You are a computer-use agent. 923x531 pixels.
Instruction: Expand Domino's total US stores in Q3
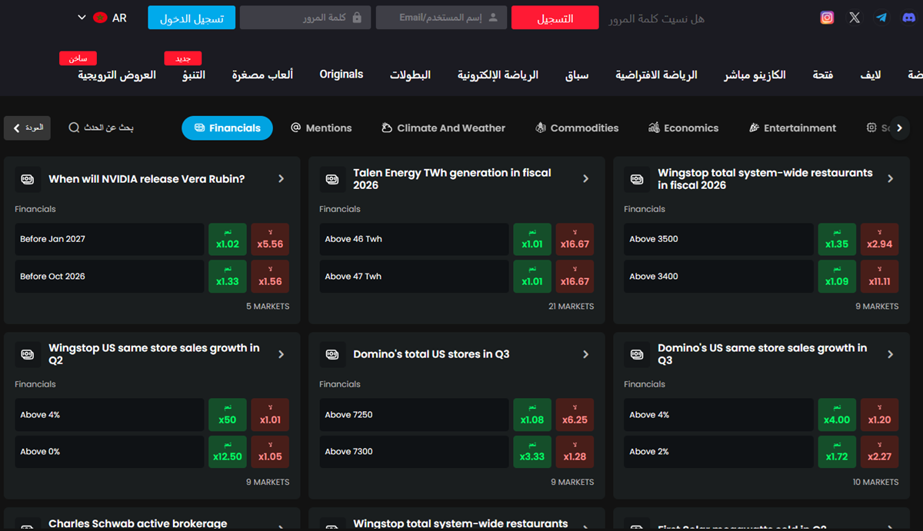[586, 354]
